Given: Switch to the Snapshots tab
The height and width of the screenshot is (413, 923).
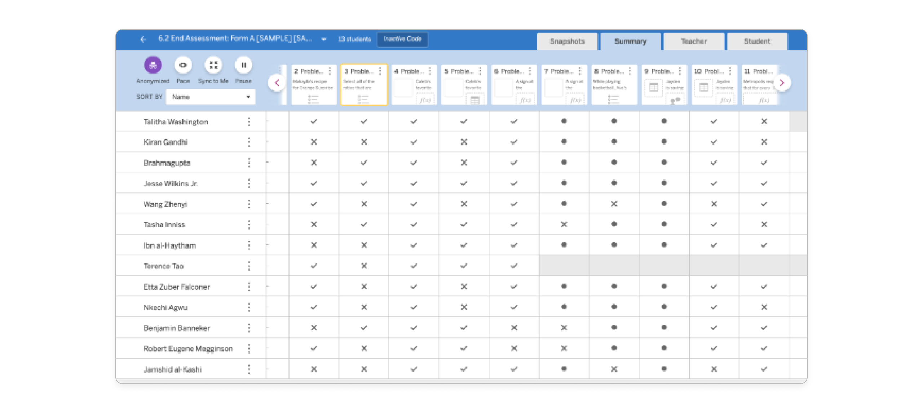Looking at the screenshot, I should [567, 41].
